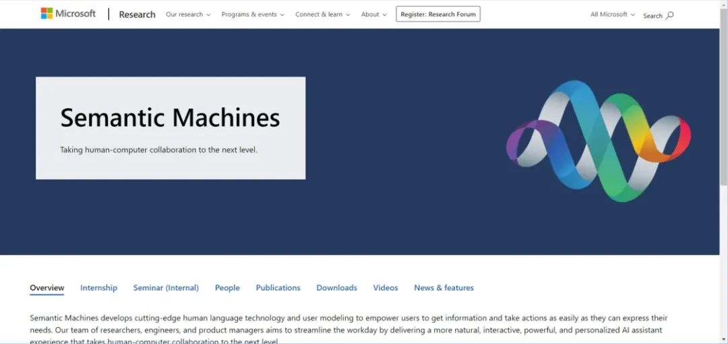Expand the Programs & events dropdown
Viewport: 728px width, 344px height.
pyautogui.click(x=253, y=14)
